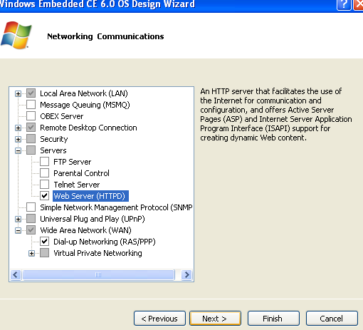
Task: Click the Windows flag logo
Action: (x=16, y=35)
